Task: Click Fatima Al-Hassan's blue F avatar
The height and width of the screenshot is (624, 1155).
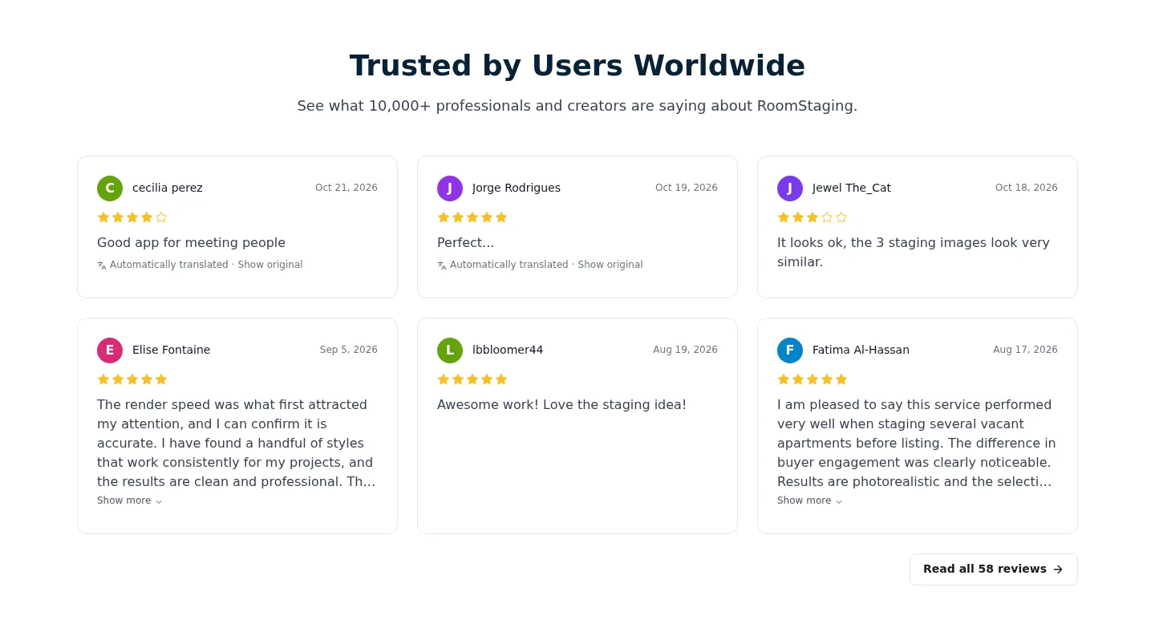Action: [790, 350]
